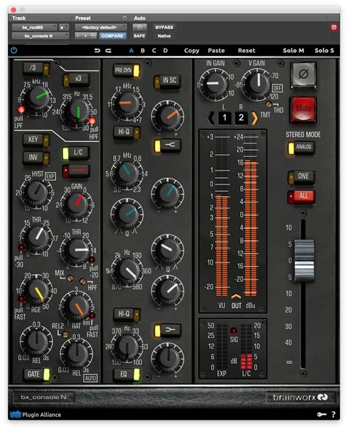Open the license key icon
The width and height of the screenshot is (348, 430).
click(322, 415)
